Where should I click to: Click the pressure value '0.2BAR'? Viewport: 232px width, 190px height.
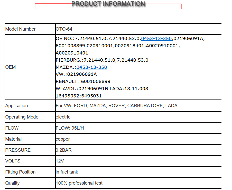tap(64, 150)
